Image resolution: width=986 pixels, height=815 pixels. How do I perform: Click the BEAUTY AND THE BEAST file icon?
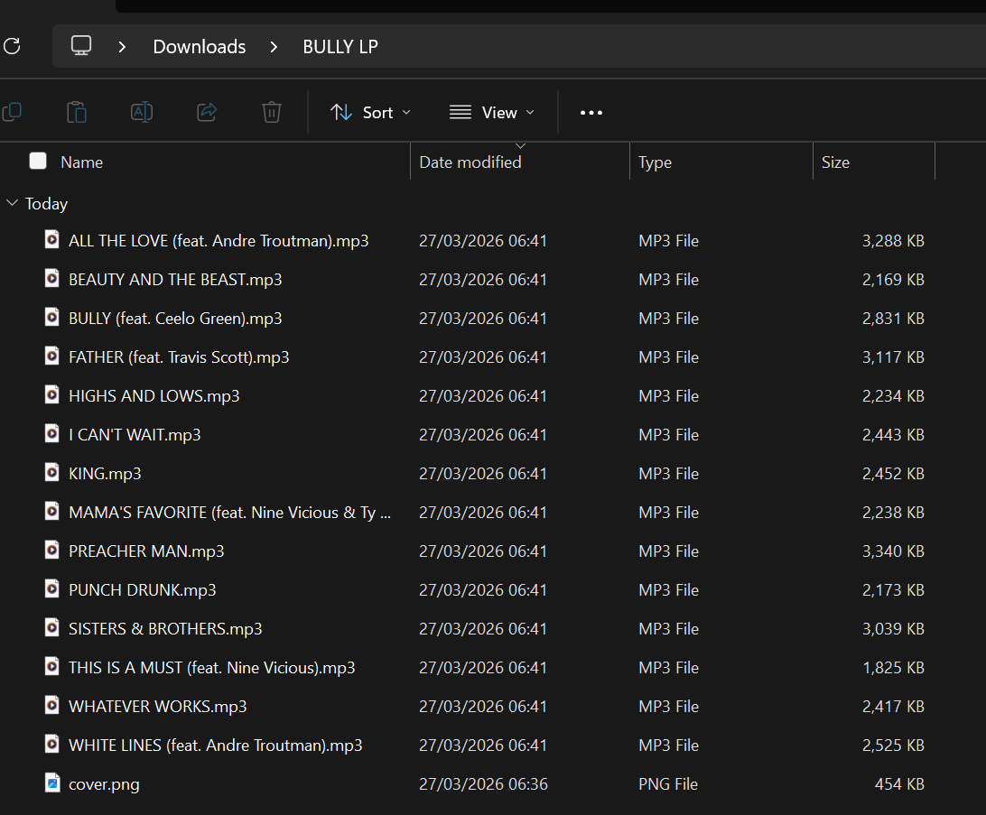click(x=52, y=278)
